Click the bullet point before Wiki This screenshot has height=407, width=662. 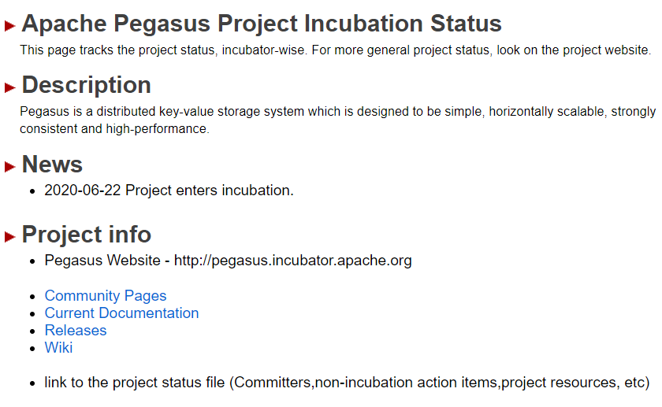[32, 349]
